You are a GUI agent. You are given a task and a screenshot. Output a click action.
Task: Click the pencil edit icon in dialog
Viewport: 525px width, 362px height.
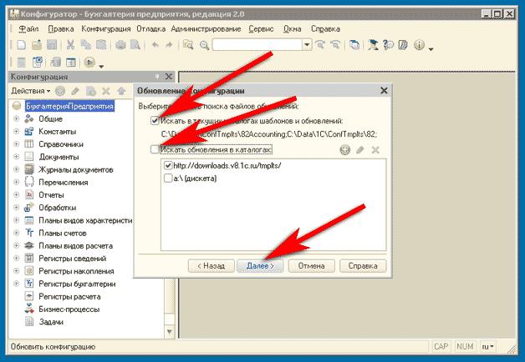tap(359, 149)
